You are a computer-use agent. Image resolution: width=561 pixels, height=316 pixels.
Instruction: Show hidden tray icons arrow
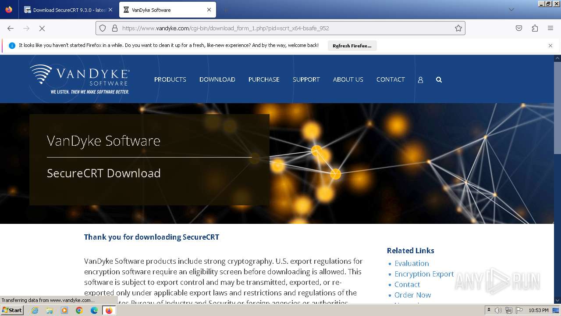(x=489, y=310)
